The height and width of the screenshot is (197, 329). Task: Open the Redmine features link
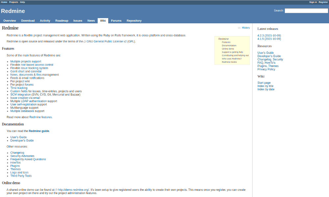(40, 117)
